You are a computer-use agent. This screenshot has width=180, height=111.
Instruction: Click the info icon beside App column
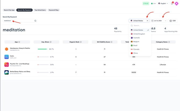pyautogui.click(x=19, y=42)
